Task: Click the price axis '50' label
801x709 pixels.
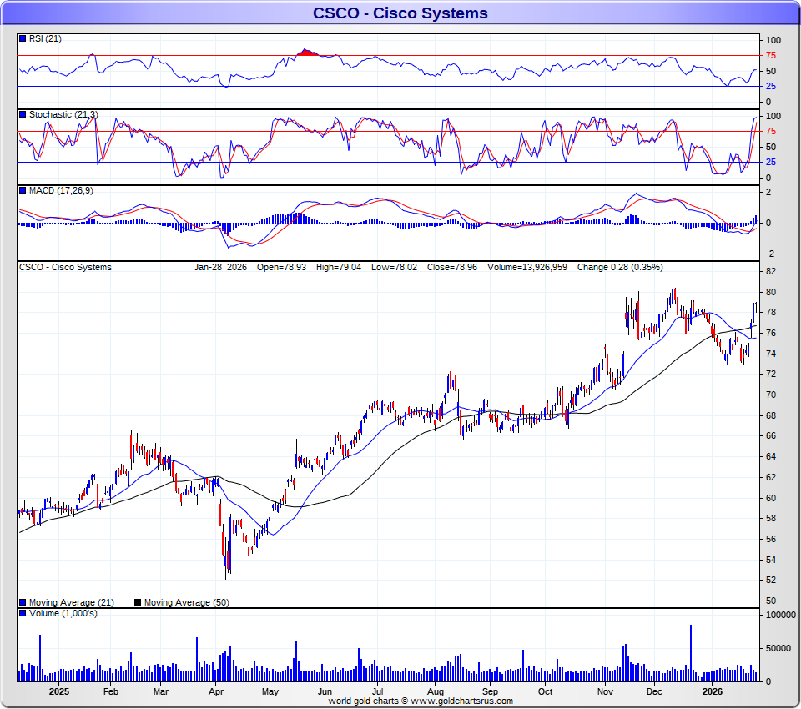Action: pyautogui.click(x=771, y=601)
